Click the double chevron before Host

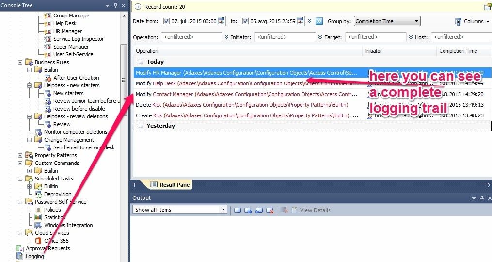411,37
